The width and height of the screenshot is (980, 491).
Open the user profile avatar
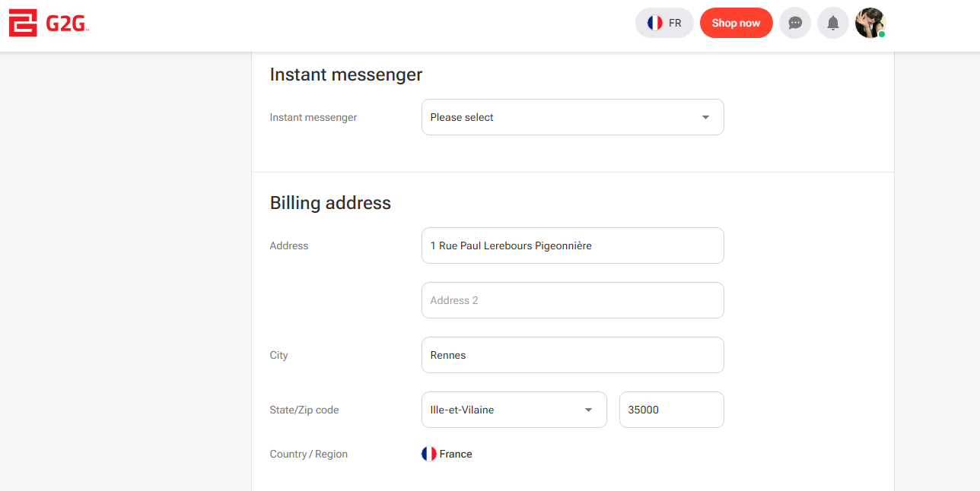coord(870,23)
